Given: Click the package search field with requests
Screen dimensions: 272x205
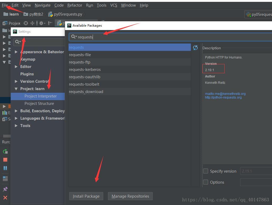Looking at the screenshot, I should (x=171, y=37).
